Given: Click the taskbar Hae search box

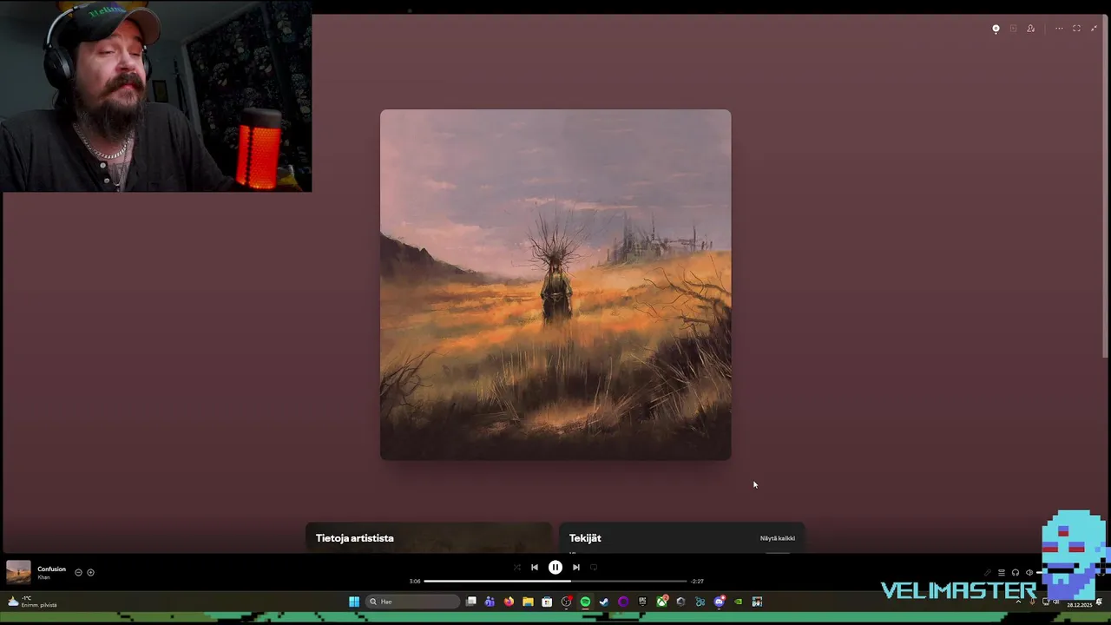Looking at the screenshot, I should [413, 602].
